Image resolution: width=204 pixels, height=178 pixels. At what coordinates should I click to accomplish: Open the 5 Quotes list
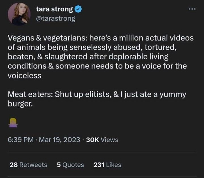coord(70,165)
